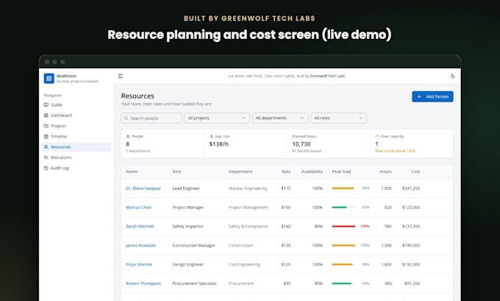Click the Cost column header

(415, 171)
